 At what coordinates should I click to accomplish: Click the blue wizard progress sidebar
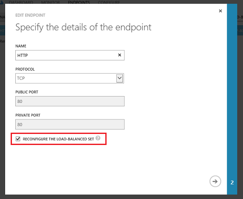[x=232, y=99]
